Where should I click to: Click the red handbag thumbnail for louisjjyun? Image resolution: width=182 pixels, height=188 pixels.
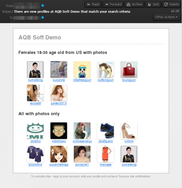coord(129,70)
